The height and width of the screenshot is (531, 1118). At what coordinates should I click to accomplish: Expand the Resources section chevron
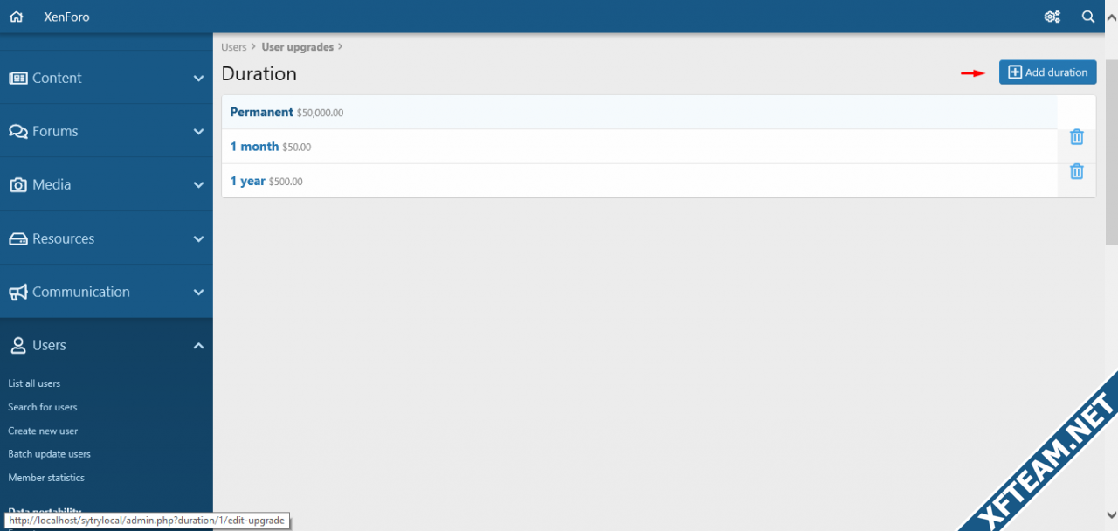click(198, 239)
